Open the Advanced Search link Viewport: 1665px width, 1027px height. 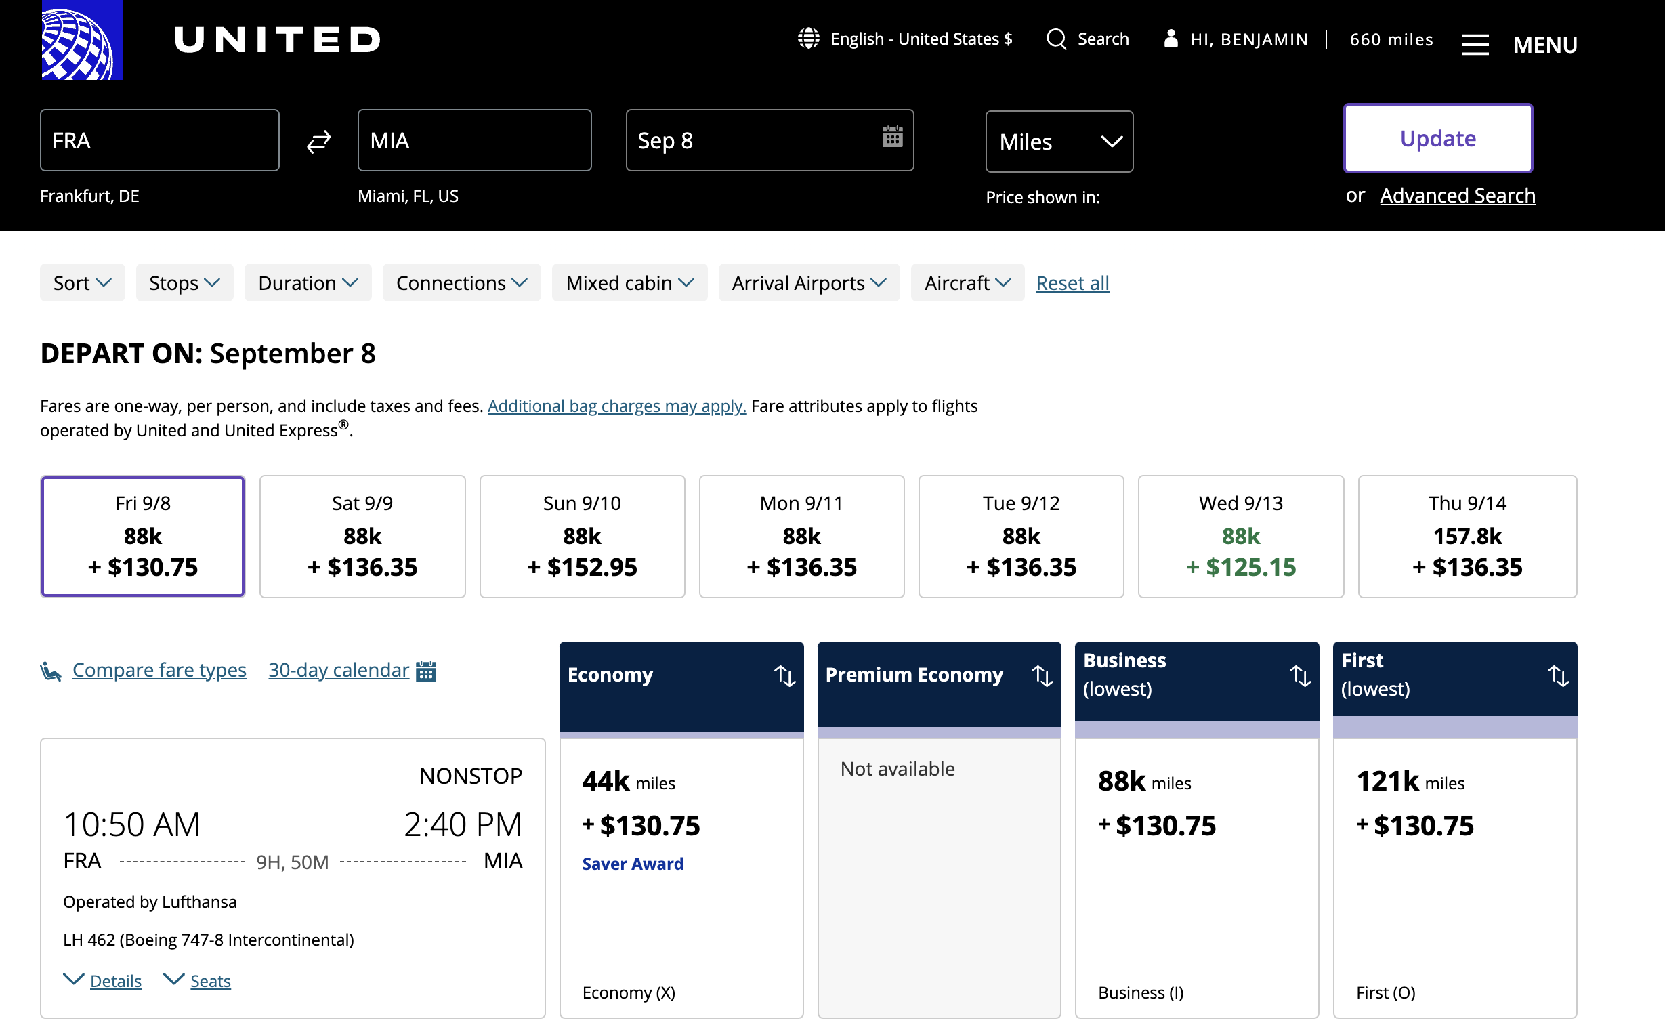(x=1457, y=196)
